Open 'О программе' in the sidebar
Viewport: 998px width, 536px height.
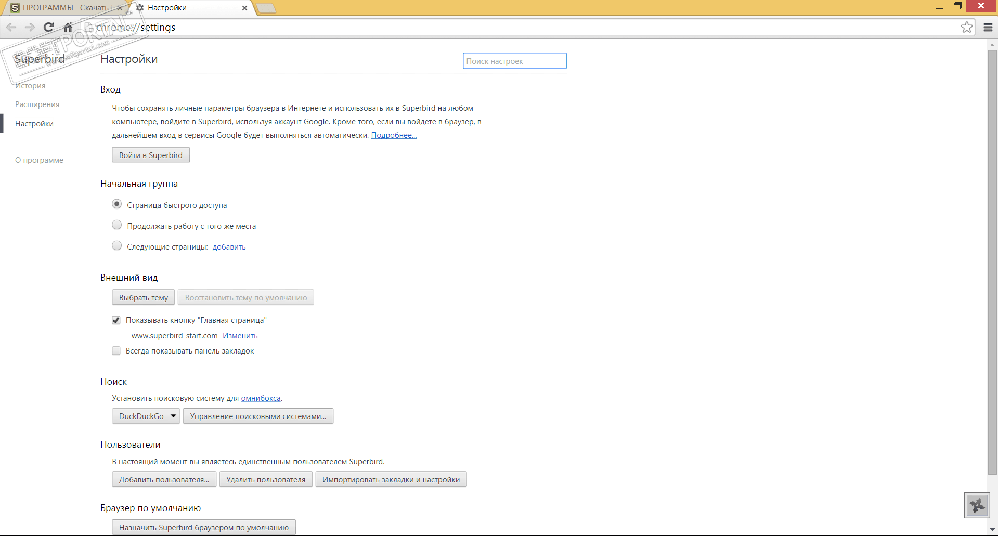(40, 160)
